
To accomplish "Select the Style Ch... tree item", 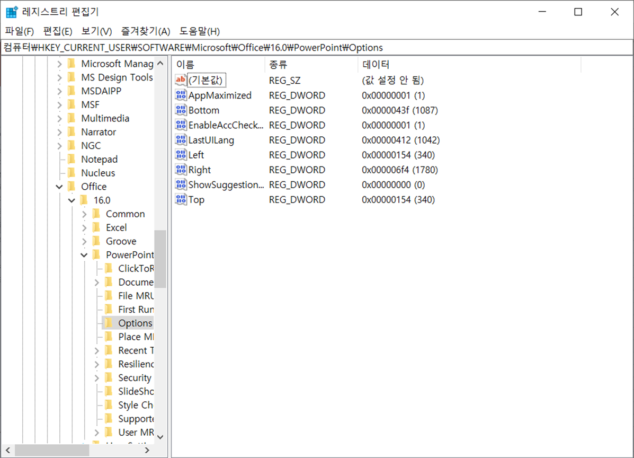I will (x=136, y=405).
